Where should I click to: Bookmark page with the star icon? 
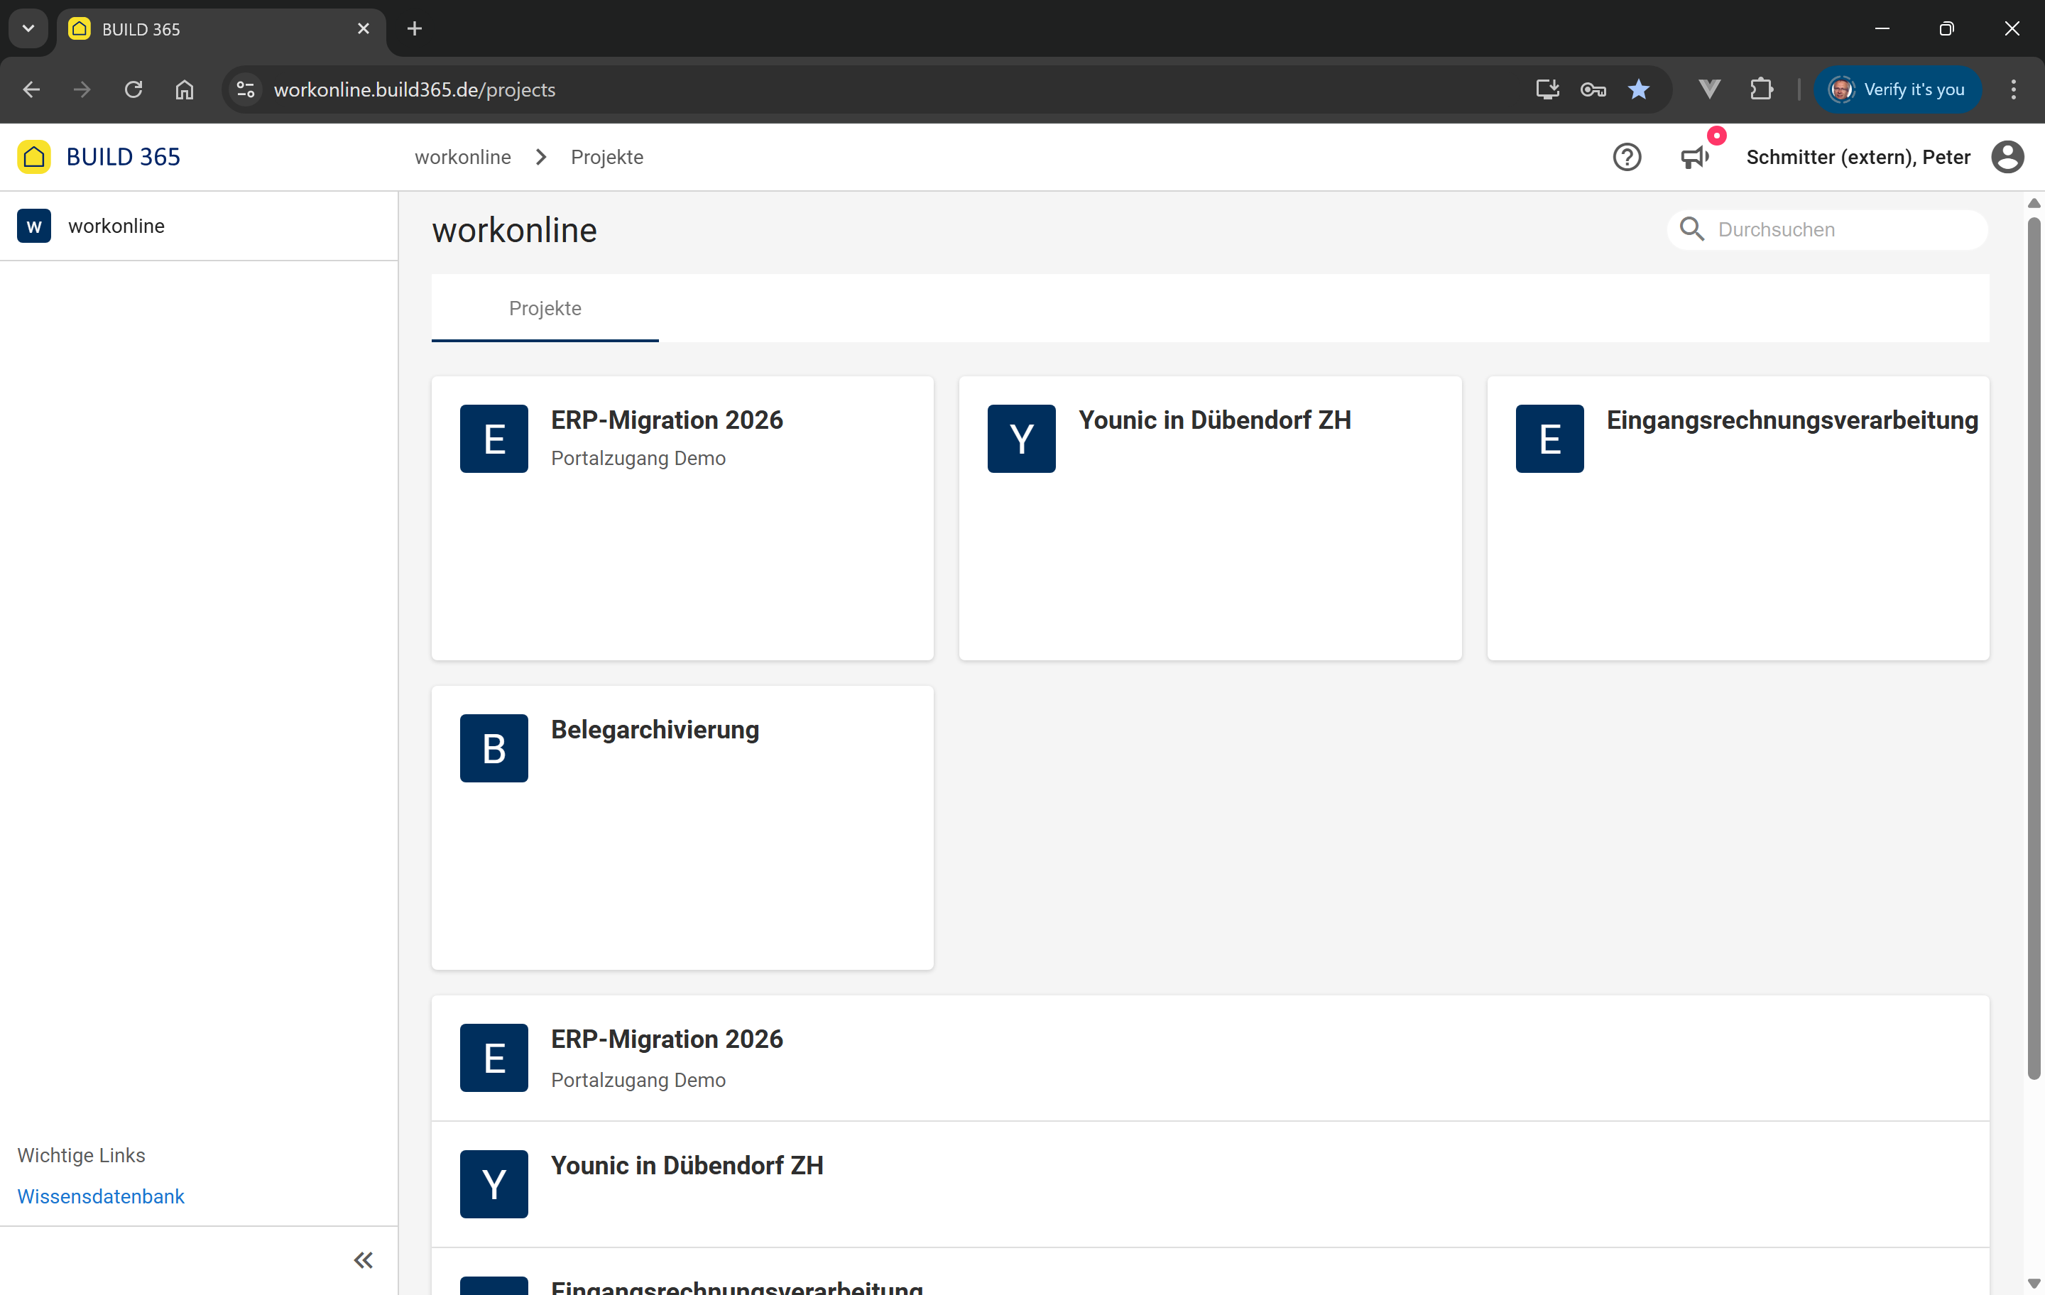[x=1638, y=89]
